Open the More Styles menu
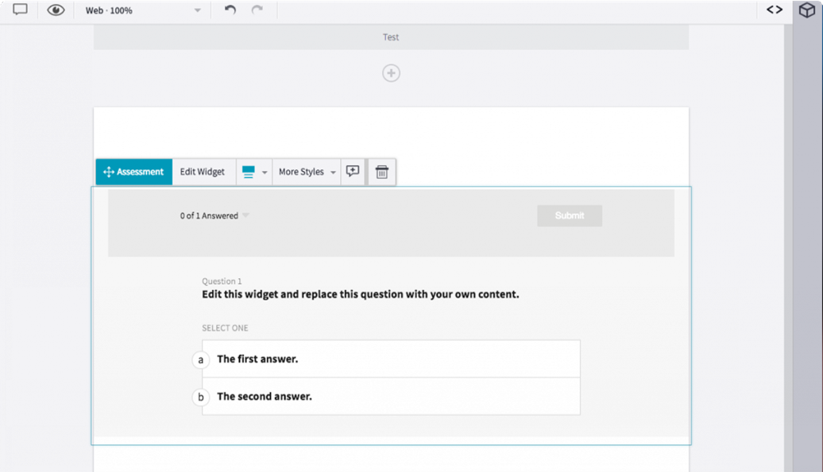 click(302, 172)
